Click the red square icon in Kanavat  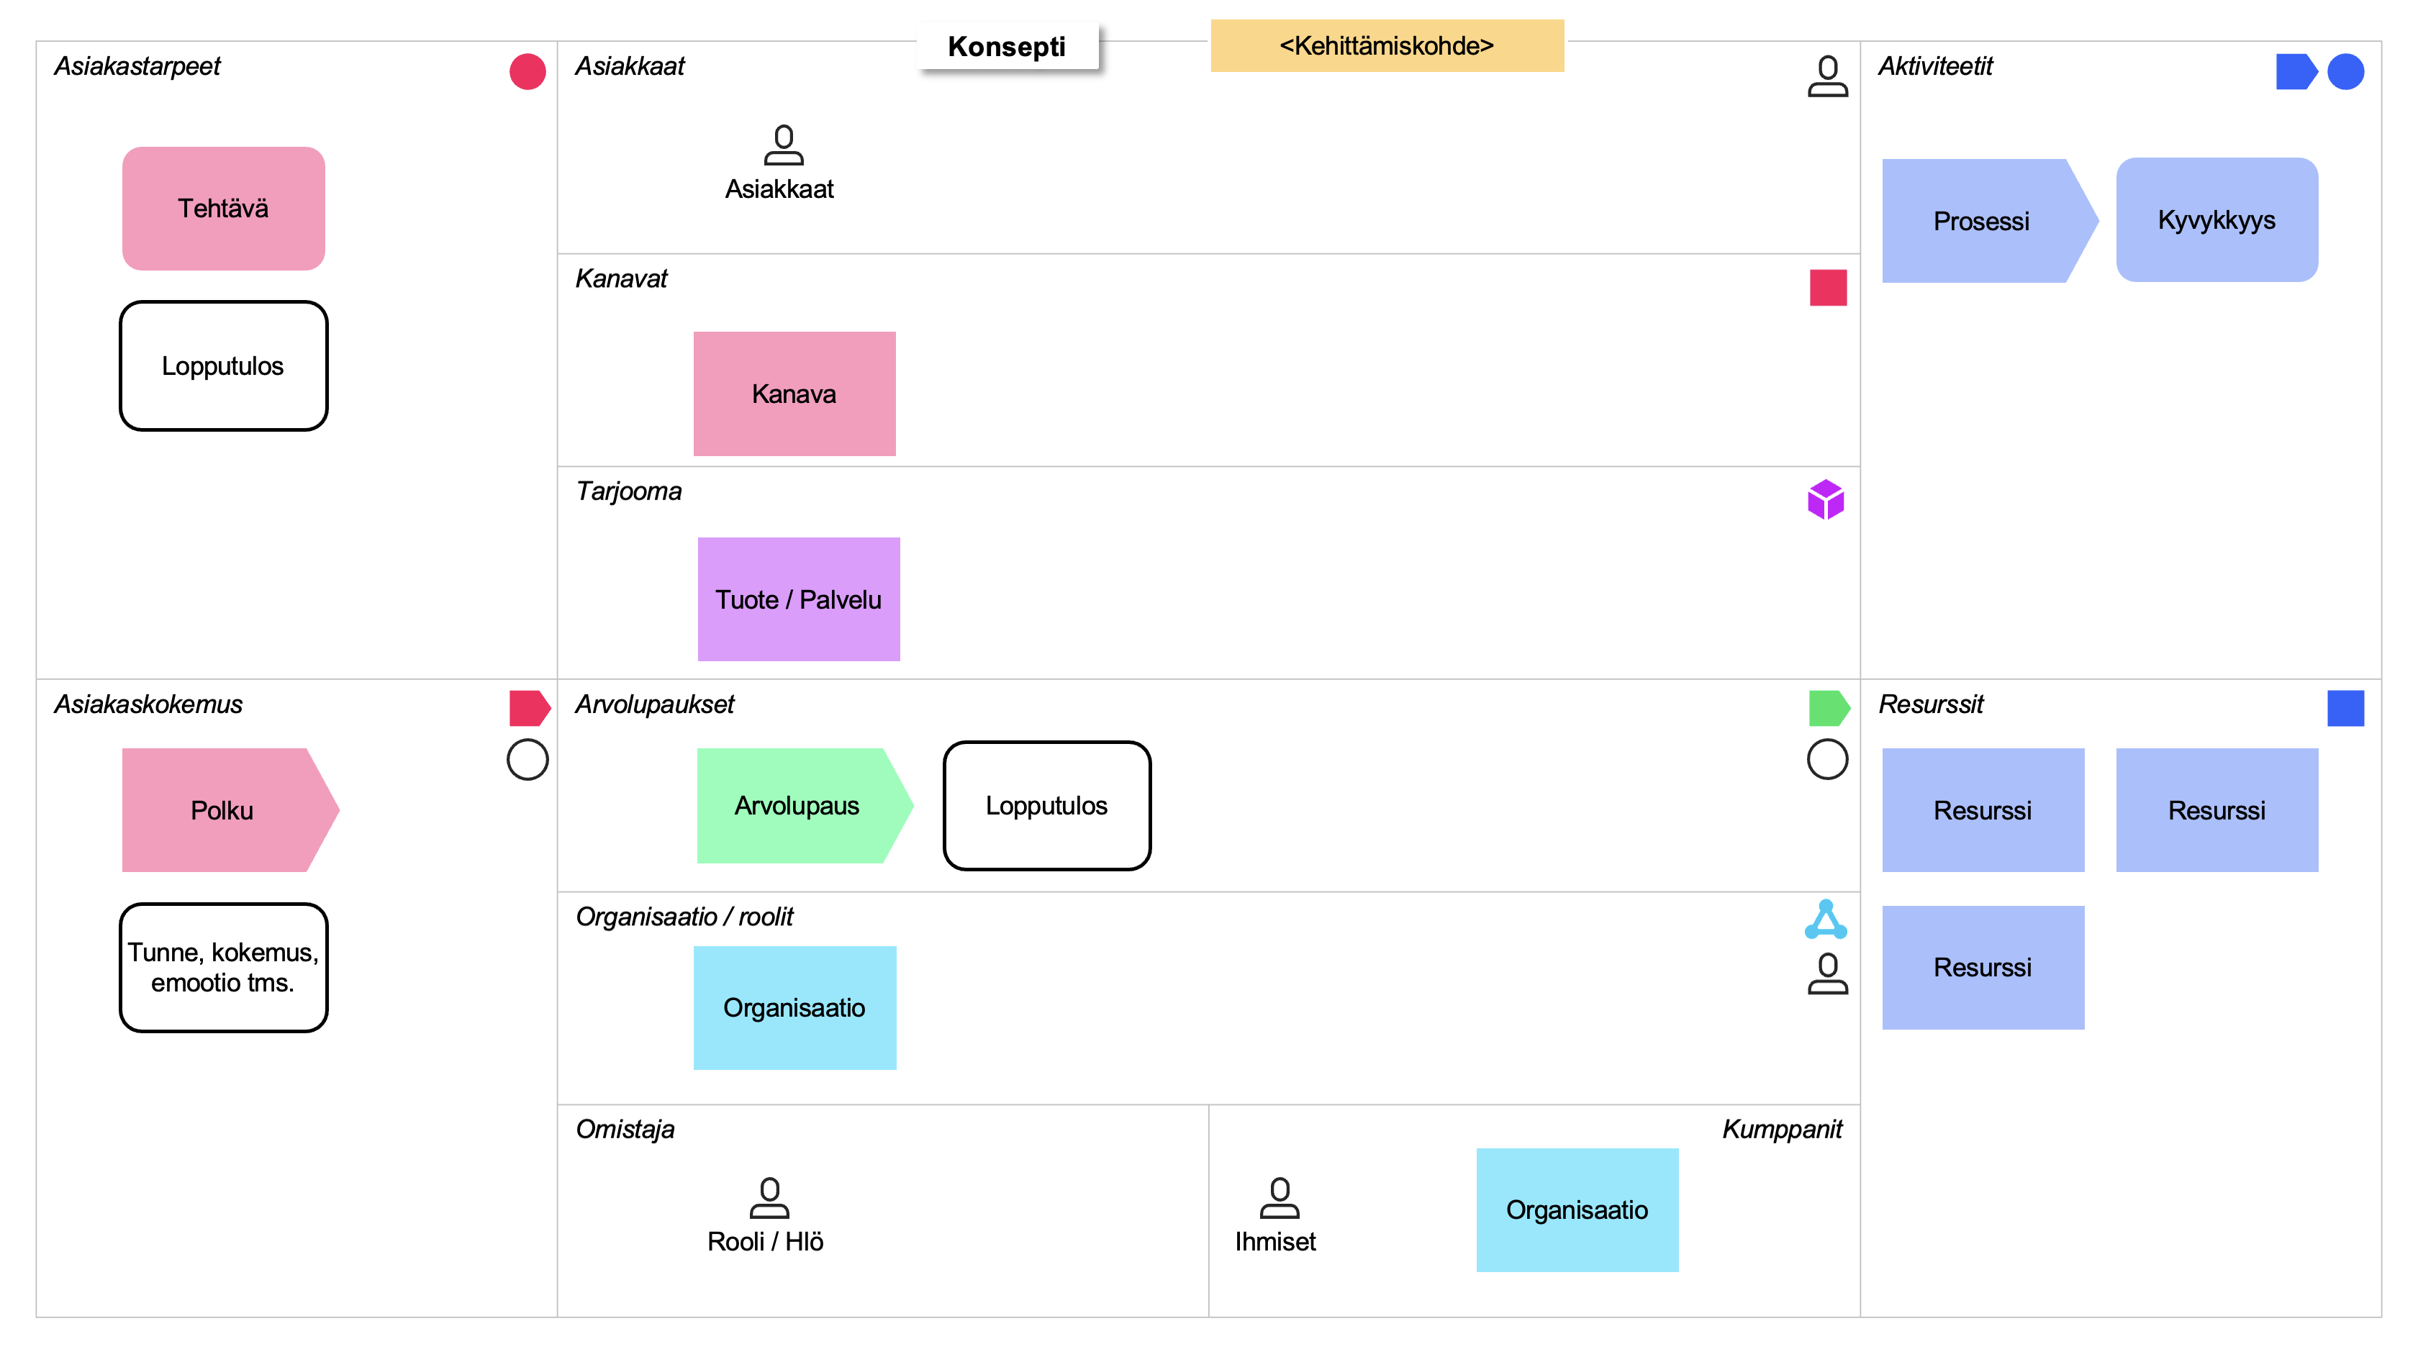pyautogui.click(x=1828, y=288)
